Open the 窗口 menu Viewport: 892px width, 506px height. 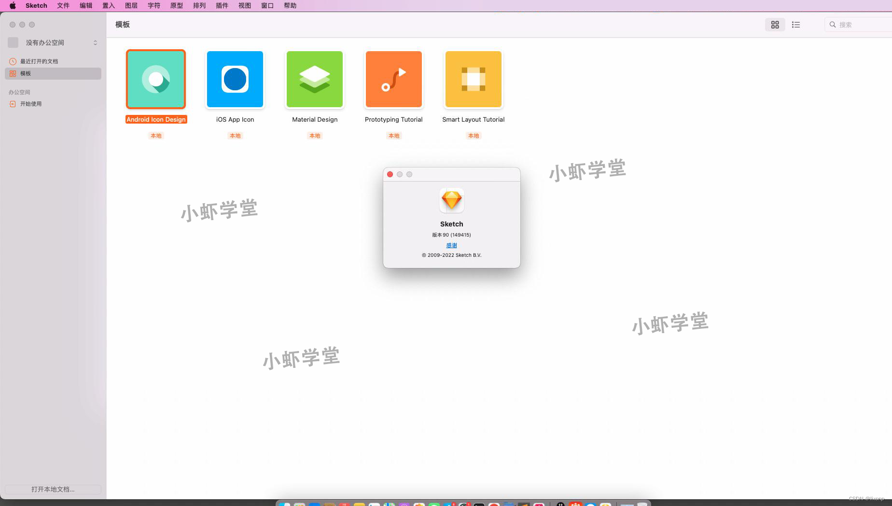point(267,6)
